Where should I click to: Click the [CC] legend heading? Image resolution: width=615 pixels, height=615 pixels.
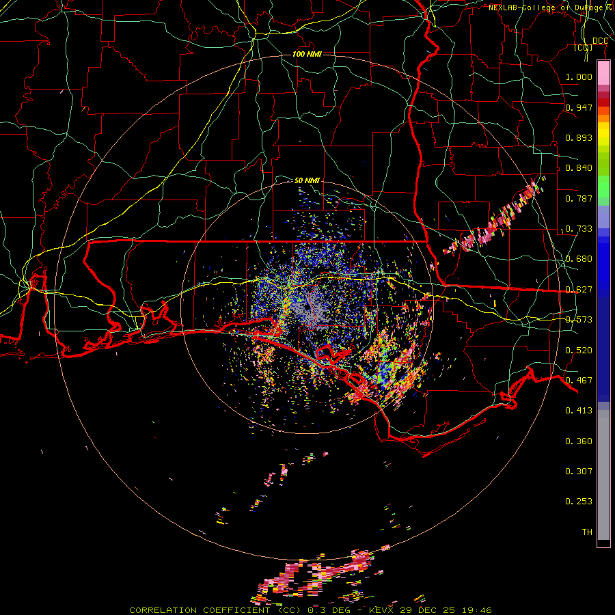click(x=584, y=47)
